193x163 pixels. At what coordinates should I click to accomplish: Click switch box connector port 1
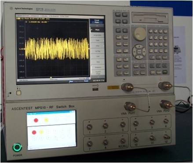point(89,127)
